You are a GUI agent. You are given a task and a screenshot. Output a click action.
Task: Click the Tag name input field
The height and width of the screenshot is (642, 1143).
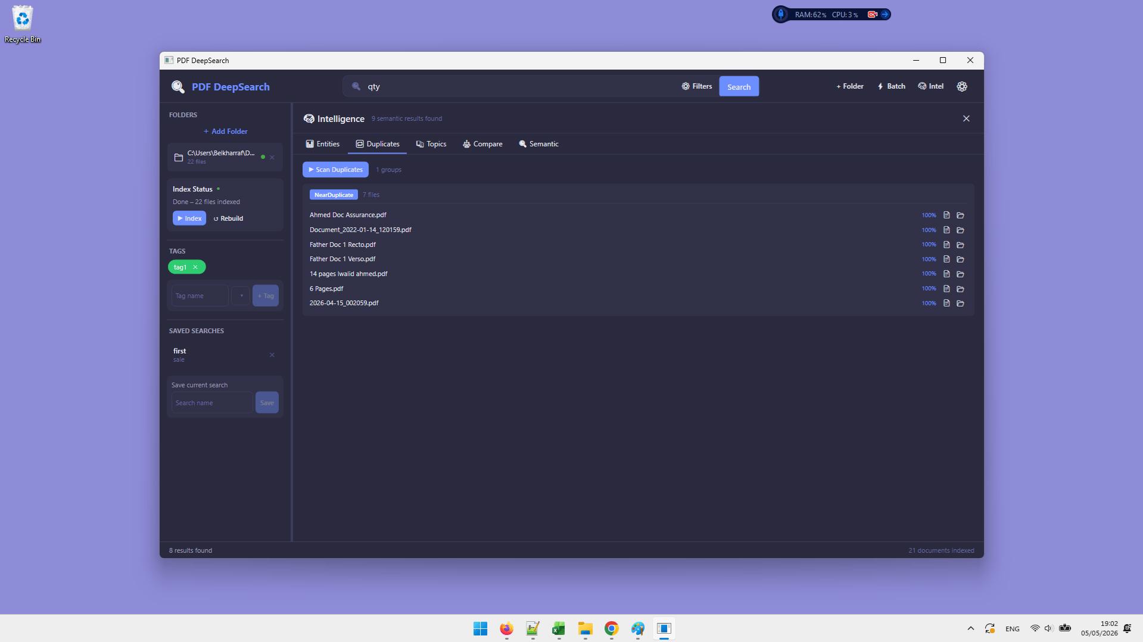[x=200, y=296]
